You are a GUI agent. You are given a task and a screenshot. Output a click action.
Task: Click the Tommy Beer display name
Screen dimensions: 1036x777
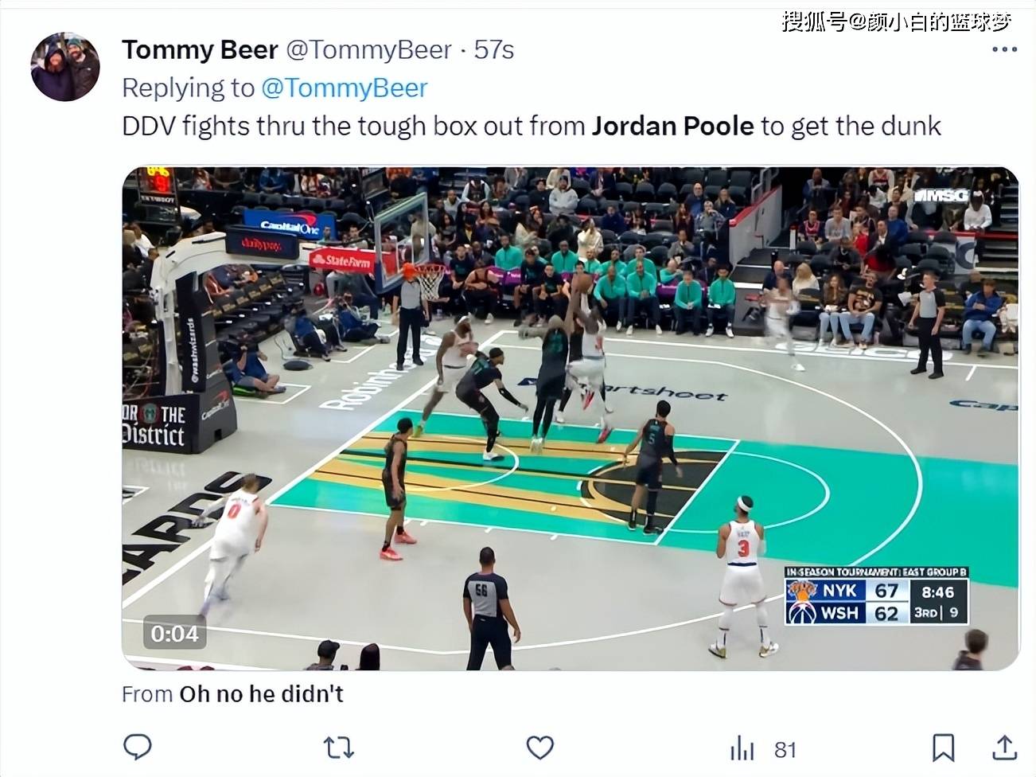(200, 49)
